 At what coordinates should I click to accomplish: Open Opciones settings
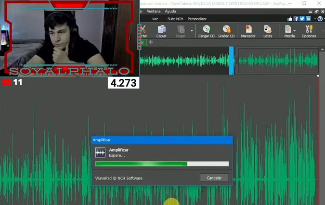(309, 31)
